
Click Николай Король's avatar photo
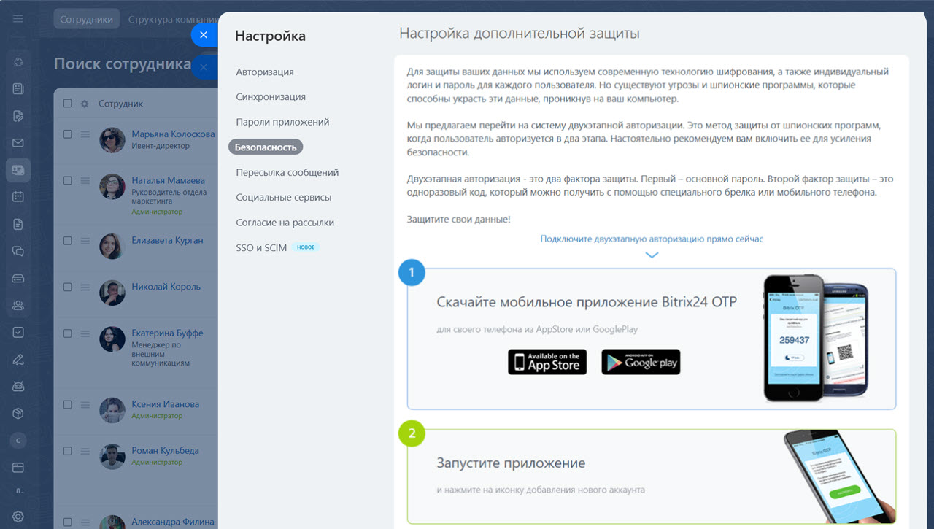[x=112, y=293]
